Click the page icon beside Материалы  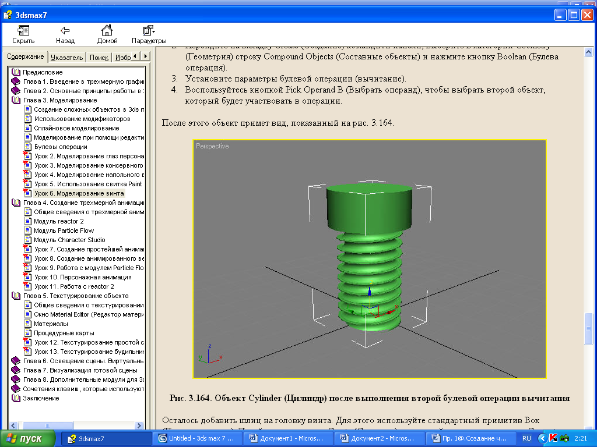tap(28, 324)
